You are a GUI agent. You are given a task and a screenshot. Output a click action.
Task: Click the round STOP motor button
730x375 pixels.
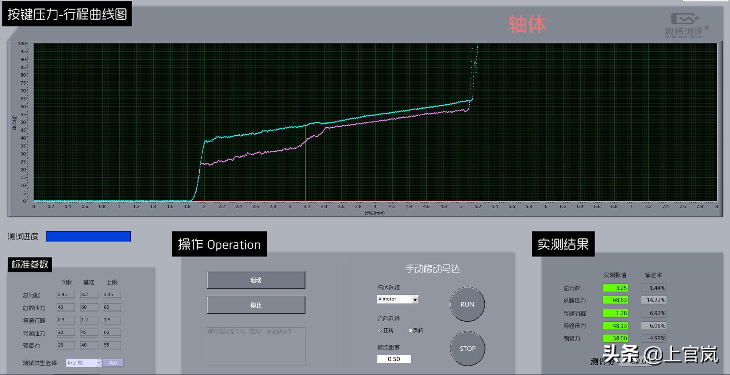coord(468,348)
